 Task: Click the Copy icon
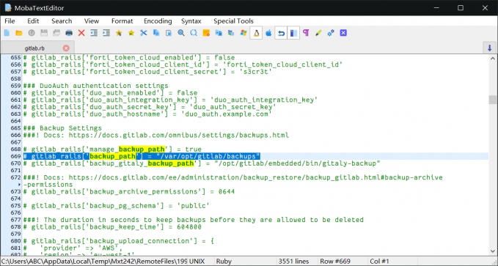click(156, 33)
